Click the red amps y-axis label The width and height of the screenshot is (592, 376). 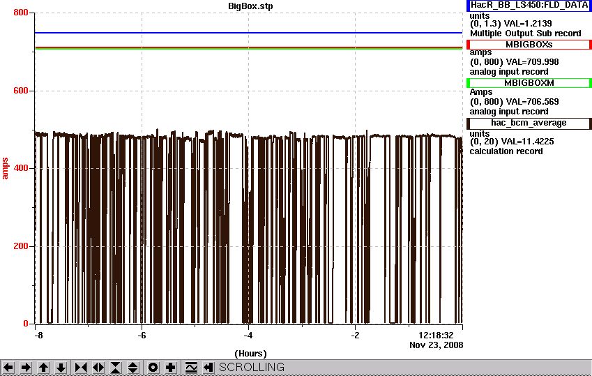tap(5, 169)
